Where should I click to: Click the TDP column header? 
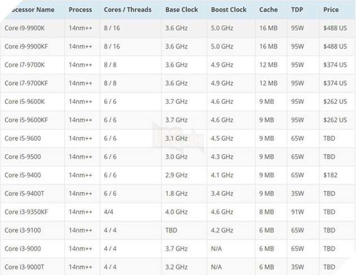[297, 10]
